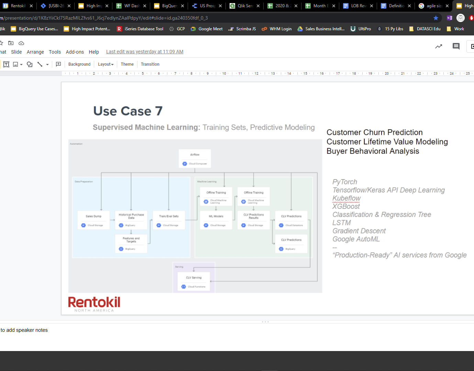Click the Background button
474x371 pixels.
[x=79, y=64]
